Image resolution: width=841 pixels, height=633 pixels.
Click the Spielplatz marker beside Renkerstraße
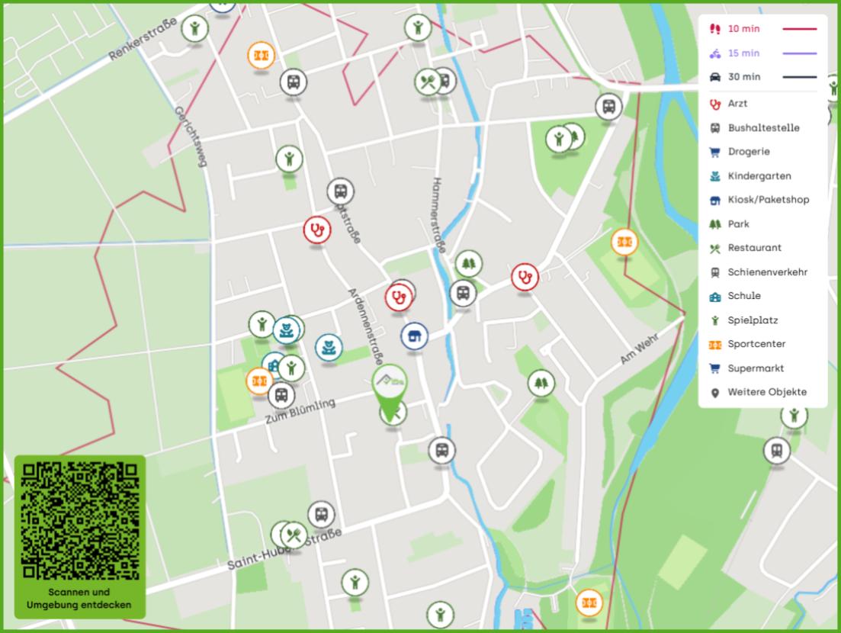(x=194, y=28)
